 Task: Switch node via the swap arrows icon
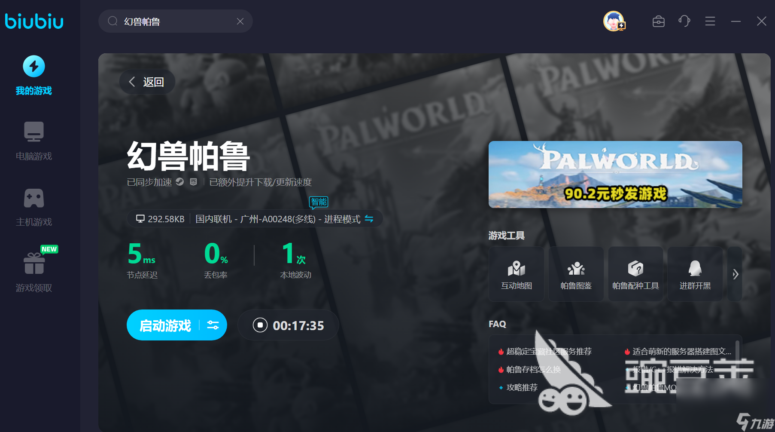[x=369, y=219]
